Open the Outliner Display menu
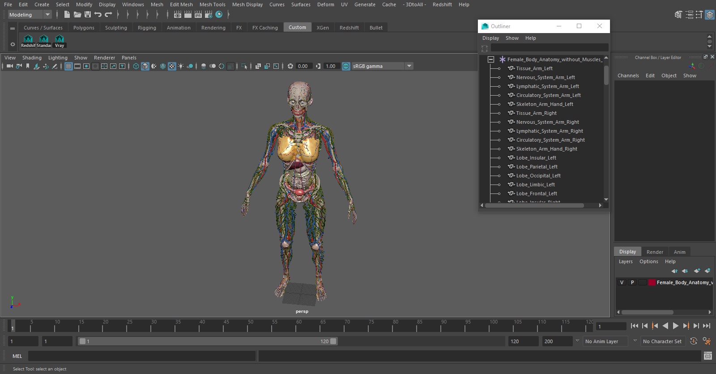This screenshot has height=374, width=716. [490, 38]
